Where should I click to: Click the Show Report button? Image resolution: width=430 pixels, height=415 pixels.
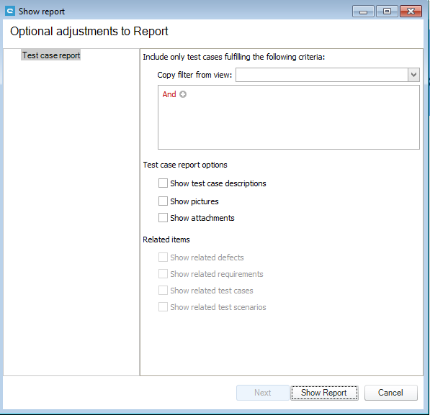[x=324, y=393]
